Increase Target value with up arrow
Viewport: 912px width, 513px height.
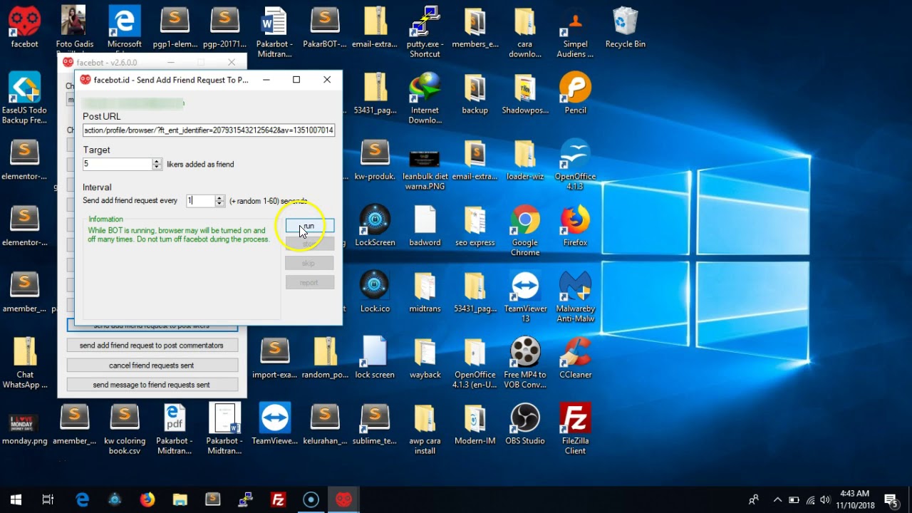[x=157, y=161]
